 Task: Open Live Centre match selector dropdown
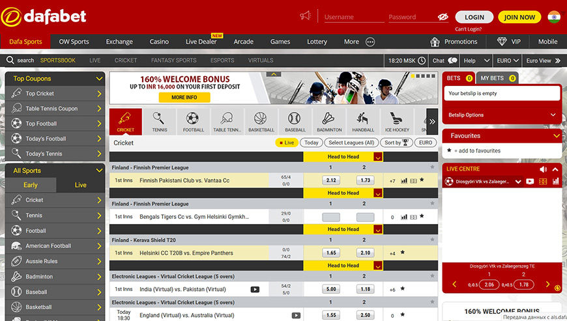518,182
